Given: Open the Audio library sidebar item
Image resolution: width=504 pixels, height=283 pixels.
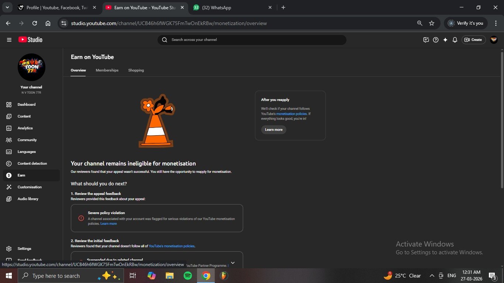Looking at the screenshot, I should click(28, 199).
